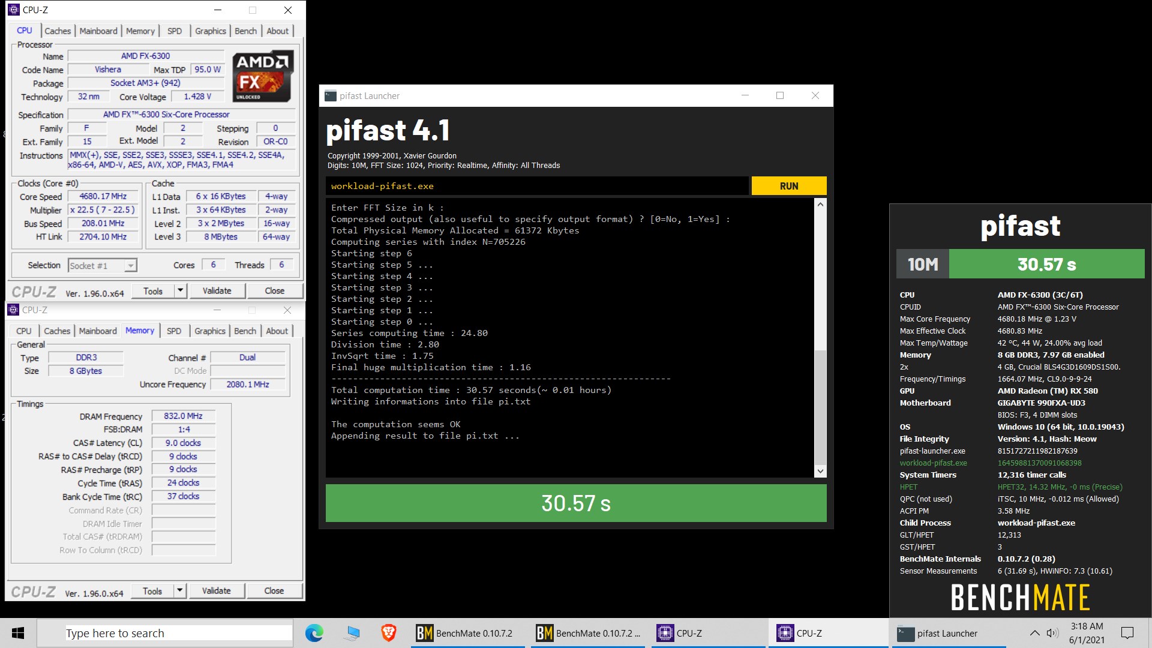Open About tab in lower CPU-Z window
Screen dimensions: 1152x648
(x=277, y=331)
